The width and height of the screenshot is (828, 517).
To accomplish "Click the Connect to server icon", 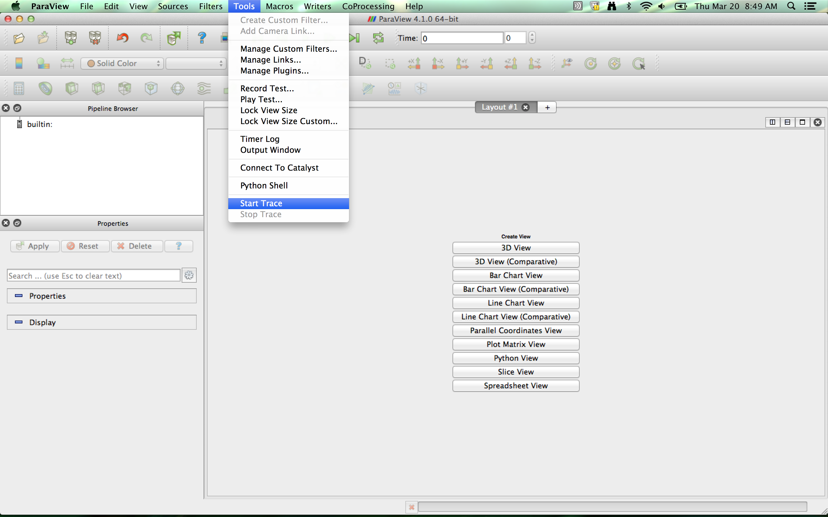I will [x=70, y=38].
